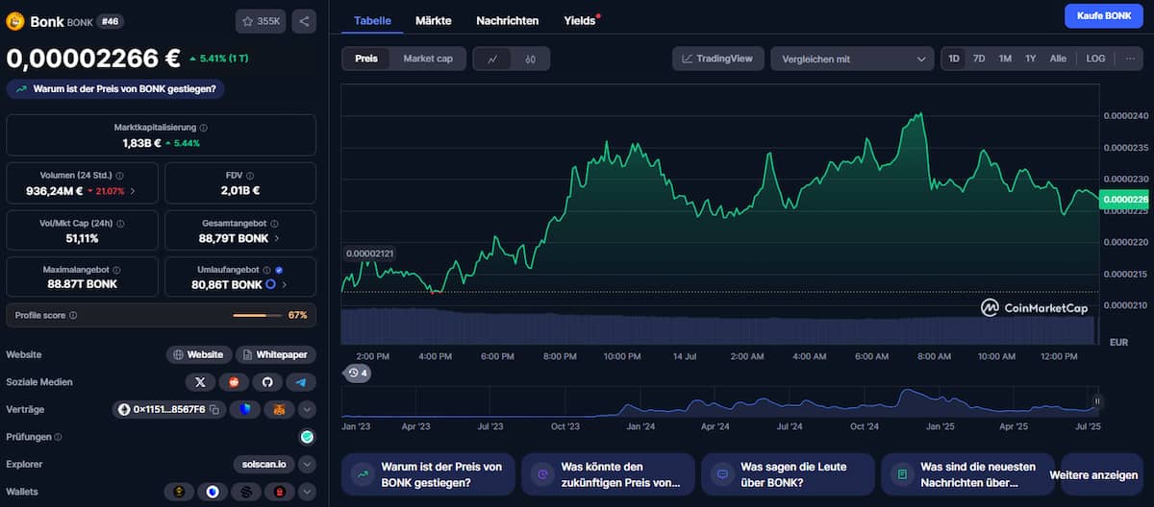The height and width of the screenshot is (507, 1154).
Task: Click the Marktkapitalisierung info icon
Action: 203,128
